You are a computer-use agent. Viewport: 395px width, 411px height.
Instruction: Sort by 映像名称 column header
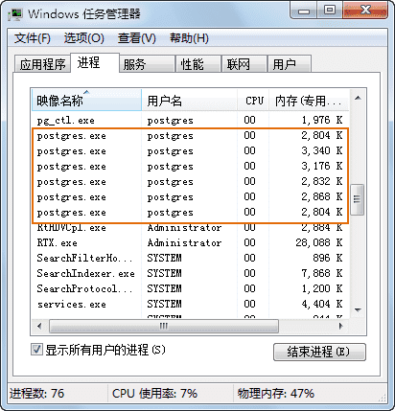(86, 101)
